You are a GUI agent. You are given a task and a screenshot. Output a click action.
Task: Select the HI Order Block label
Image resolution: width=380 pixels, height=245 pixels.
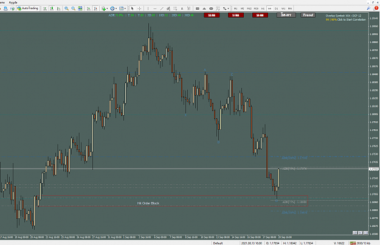tap(148, 203)
